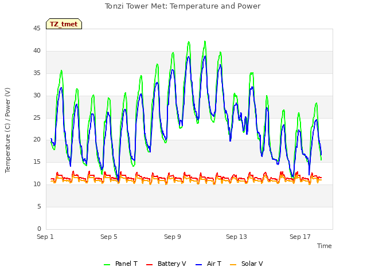The width and height of the screenshot is (367, 275).
Task: Click the 25 y-axis tick label
Action: (37, 117)
